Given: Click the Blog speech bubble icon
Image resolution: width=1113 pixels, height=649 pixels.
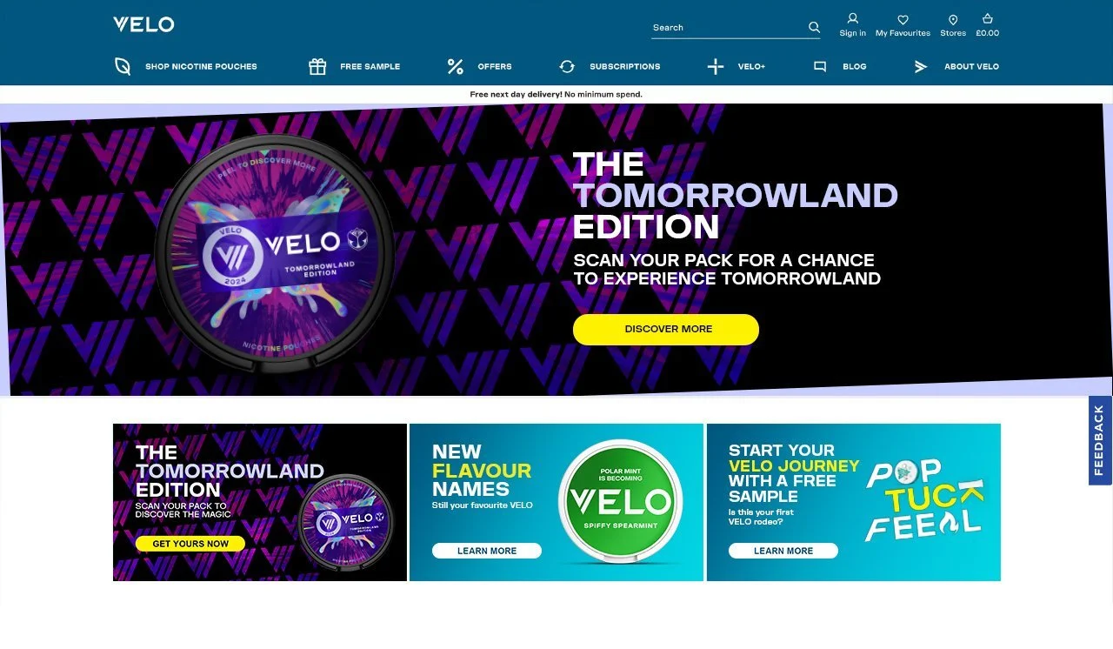Looking at the screenshot, I should click(819, 66).
